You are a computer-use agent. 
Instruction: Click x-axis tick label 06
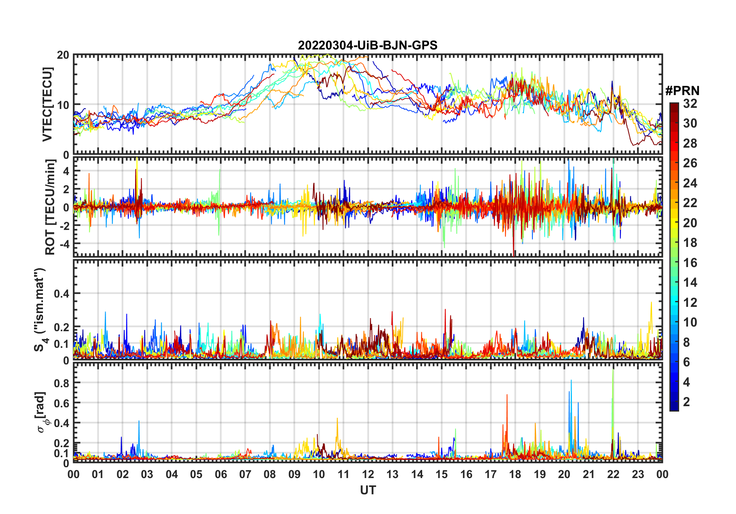221,474
